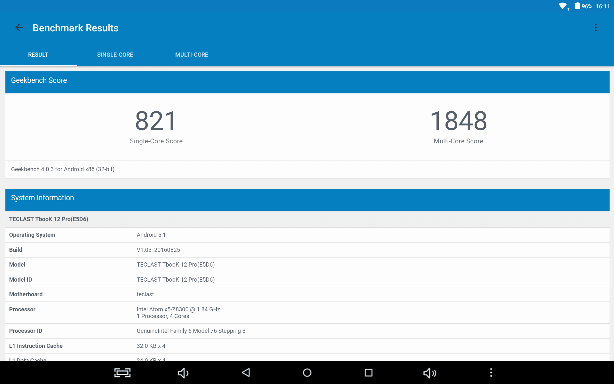Go back using the header arrow
Image resolution: width=614 pixels, height=384 pixels.
19,28
